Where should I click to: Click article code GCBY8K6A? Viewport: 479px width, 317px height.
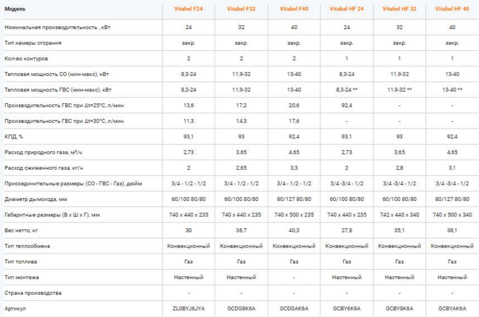point(399,309)
